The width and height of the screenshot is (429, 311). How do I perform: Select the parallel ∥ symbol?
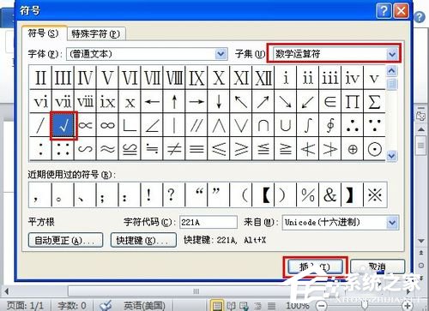196,125
